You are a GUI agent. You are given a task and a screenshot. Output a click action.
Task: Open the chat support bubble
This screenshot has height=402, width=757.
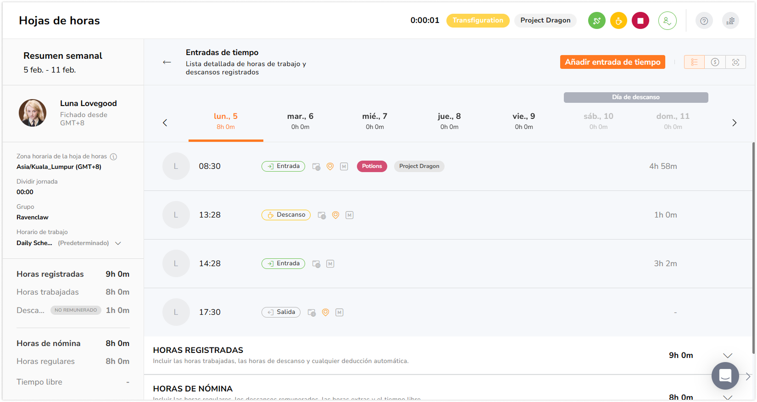point(725,376)
